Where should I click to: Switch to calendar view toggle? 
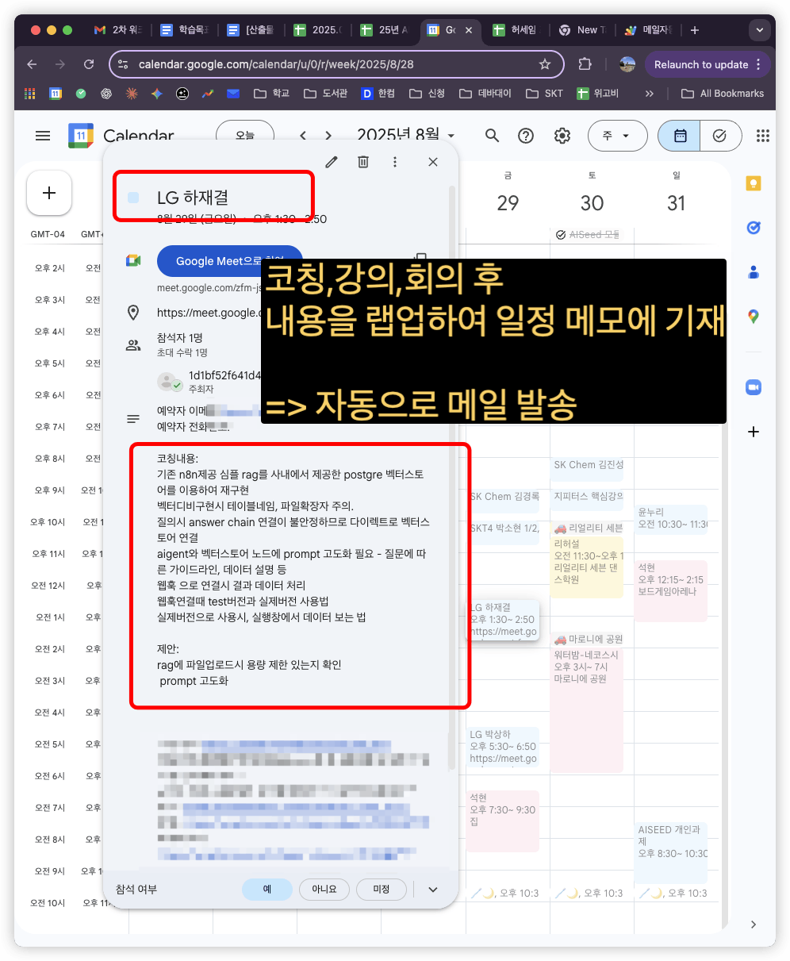click(680, 136)
